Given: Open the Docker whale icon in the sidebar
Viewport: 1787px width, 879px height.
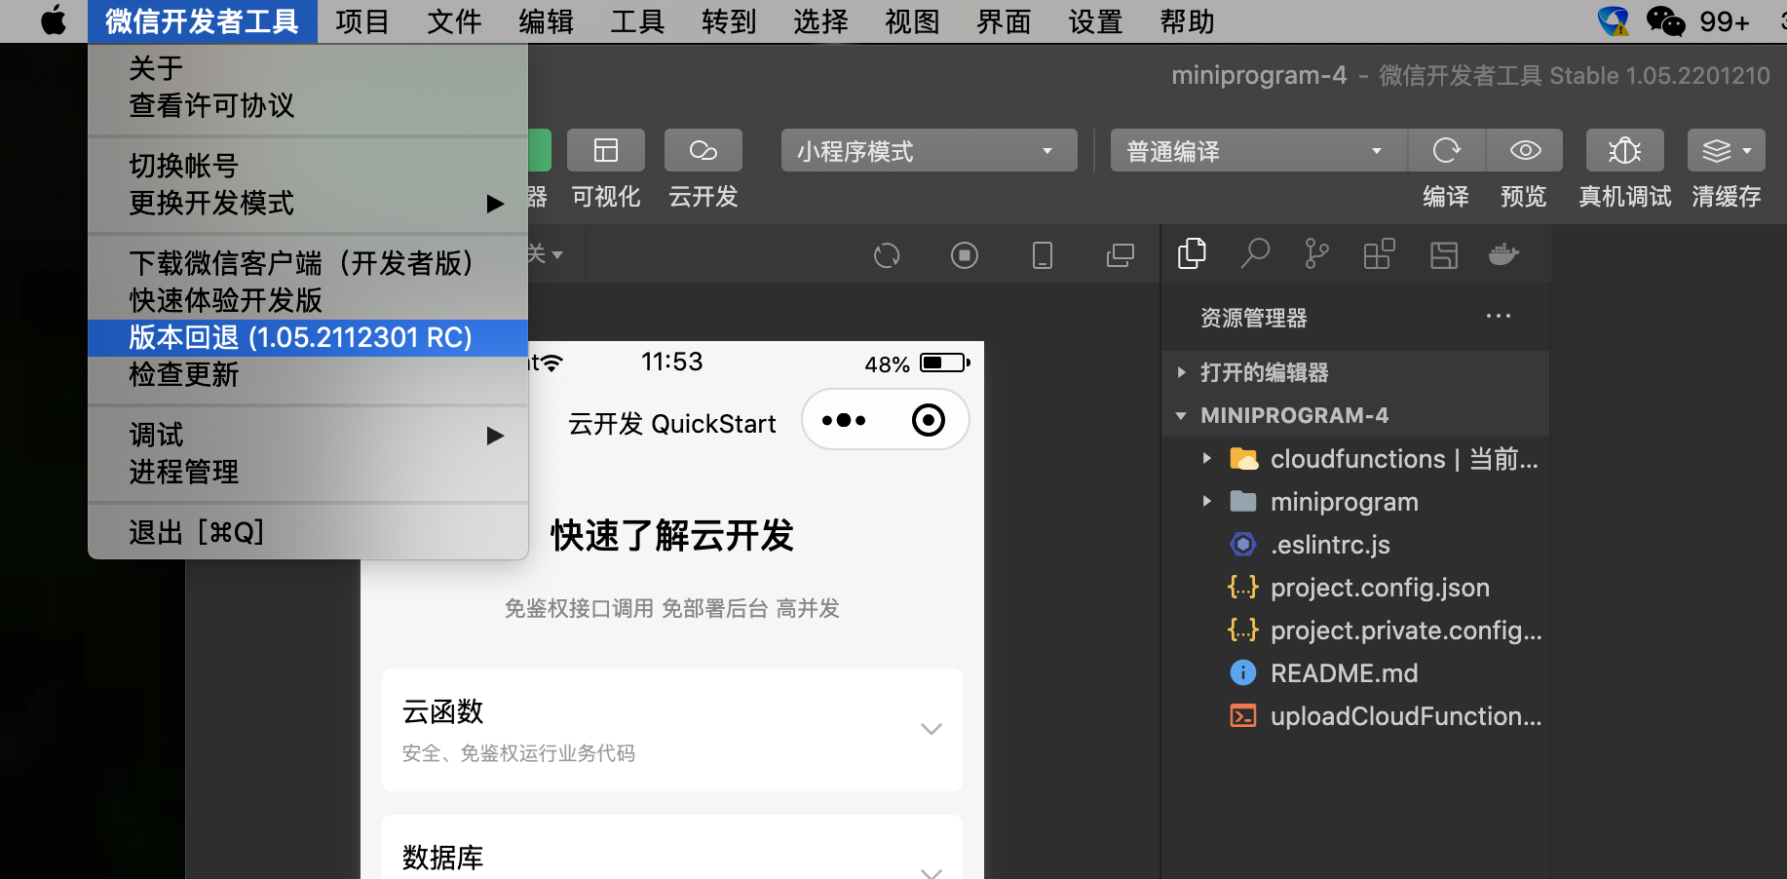Looking at the screenshot, I should [x=1504, y=254].
